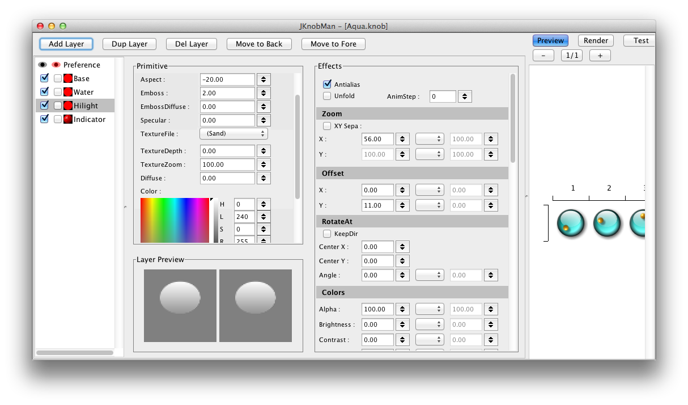Click the red eye icon beside Preference
Screen dimensions: 688x405
point(56,65)
